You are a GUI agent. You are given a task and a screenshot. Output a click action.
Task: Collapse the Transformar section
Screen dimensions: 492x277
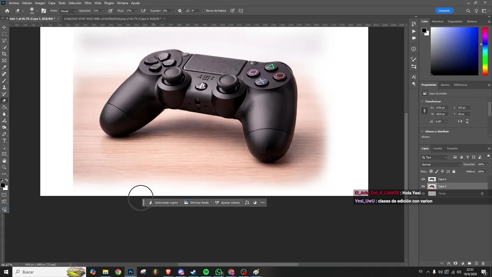tap(422, 102)
